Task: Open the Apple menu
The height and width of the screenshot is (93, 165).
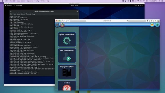Action: tap(2, 1)
